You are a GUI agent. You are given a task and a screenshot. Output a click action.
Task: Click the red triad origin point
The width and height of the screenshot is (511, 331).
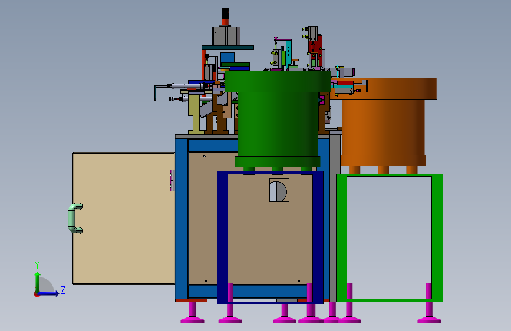37,294
